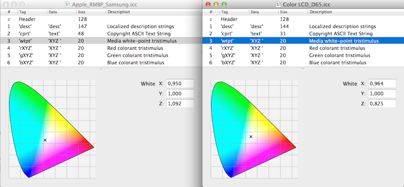The width and height of the screenshot is (404, 187).
Task: Select Header row in Apple_RMBP_Samsung window
Action: click(101, 19)
